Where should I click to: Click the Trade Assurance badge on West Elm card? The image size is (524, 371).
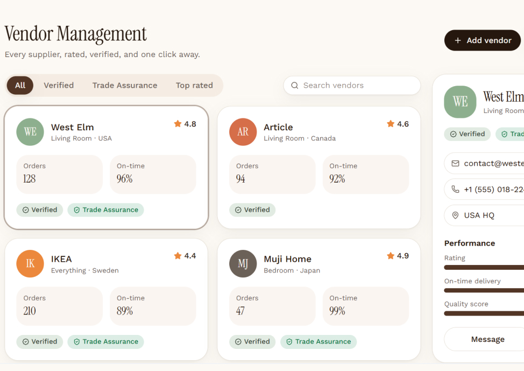pyautogui.click(x=105, y=210)
